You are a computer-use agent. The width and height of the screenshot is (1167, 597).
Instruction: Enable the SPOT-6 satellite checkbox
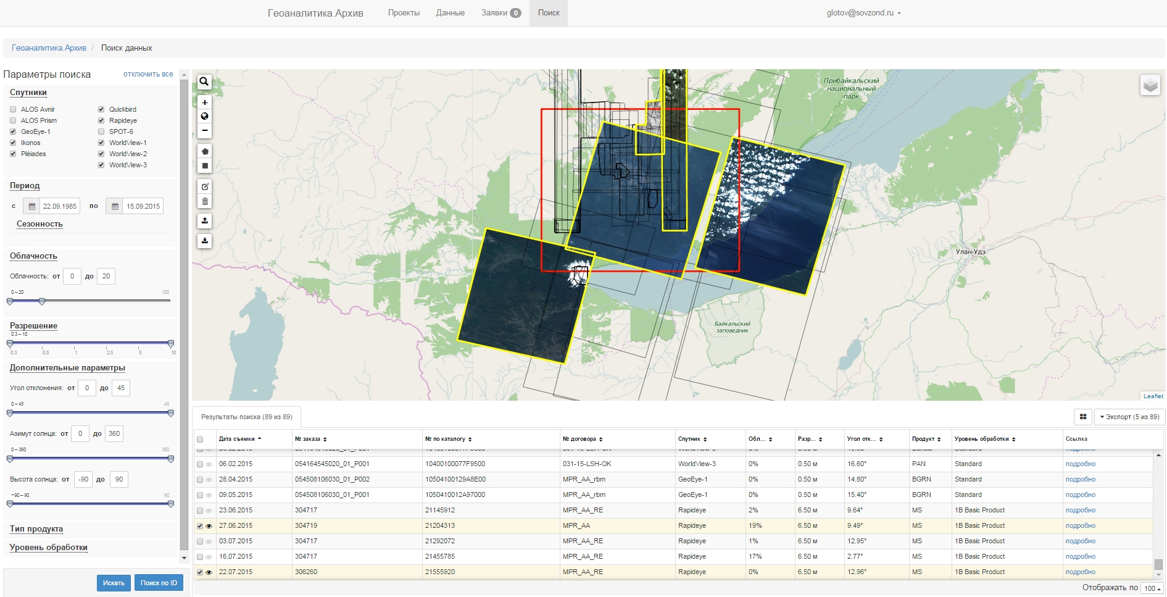101,132
